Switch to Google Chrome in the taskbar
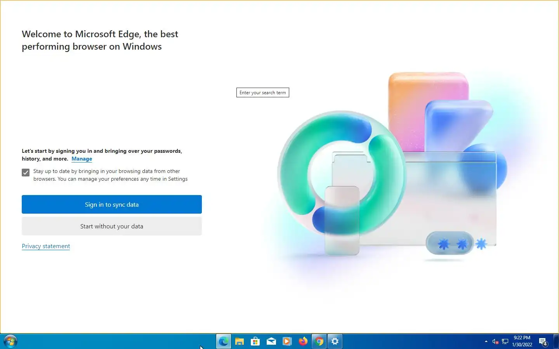 [319, 341]
